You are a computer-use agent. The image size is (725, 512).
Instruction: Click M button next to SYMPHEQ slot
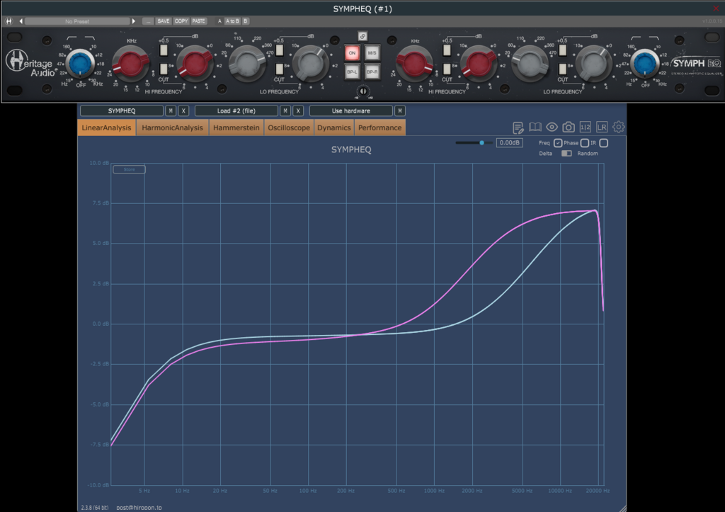(171, 111)
